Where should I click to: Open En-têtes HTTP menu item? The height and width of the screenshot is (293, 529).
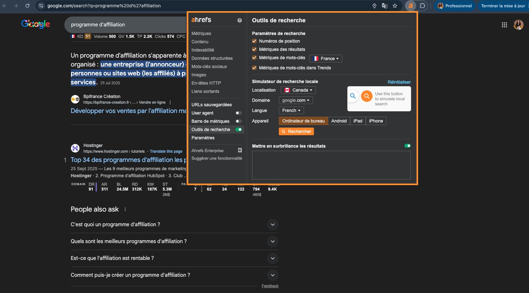point(206,83)
